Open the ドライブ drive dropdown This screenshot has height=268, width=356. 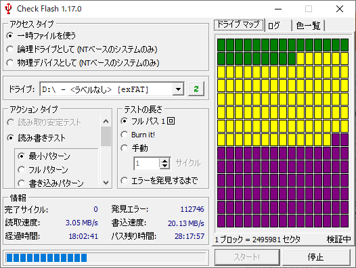(x=178, y=89)
